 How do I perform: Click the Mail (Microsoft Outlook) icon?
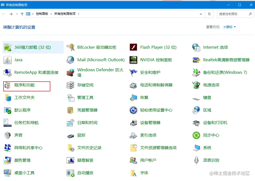[x=70, y=60]
